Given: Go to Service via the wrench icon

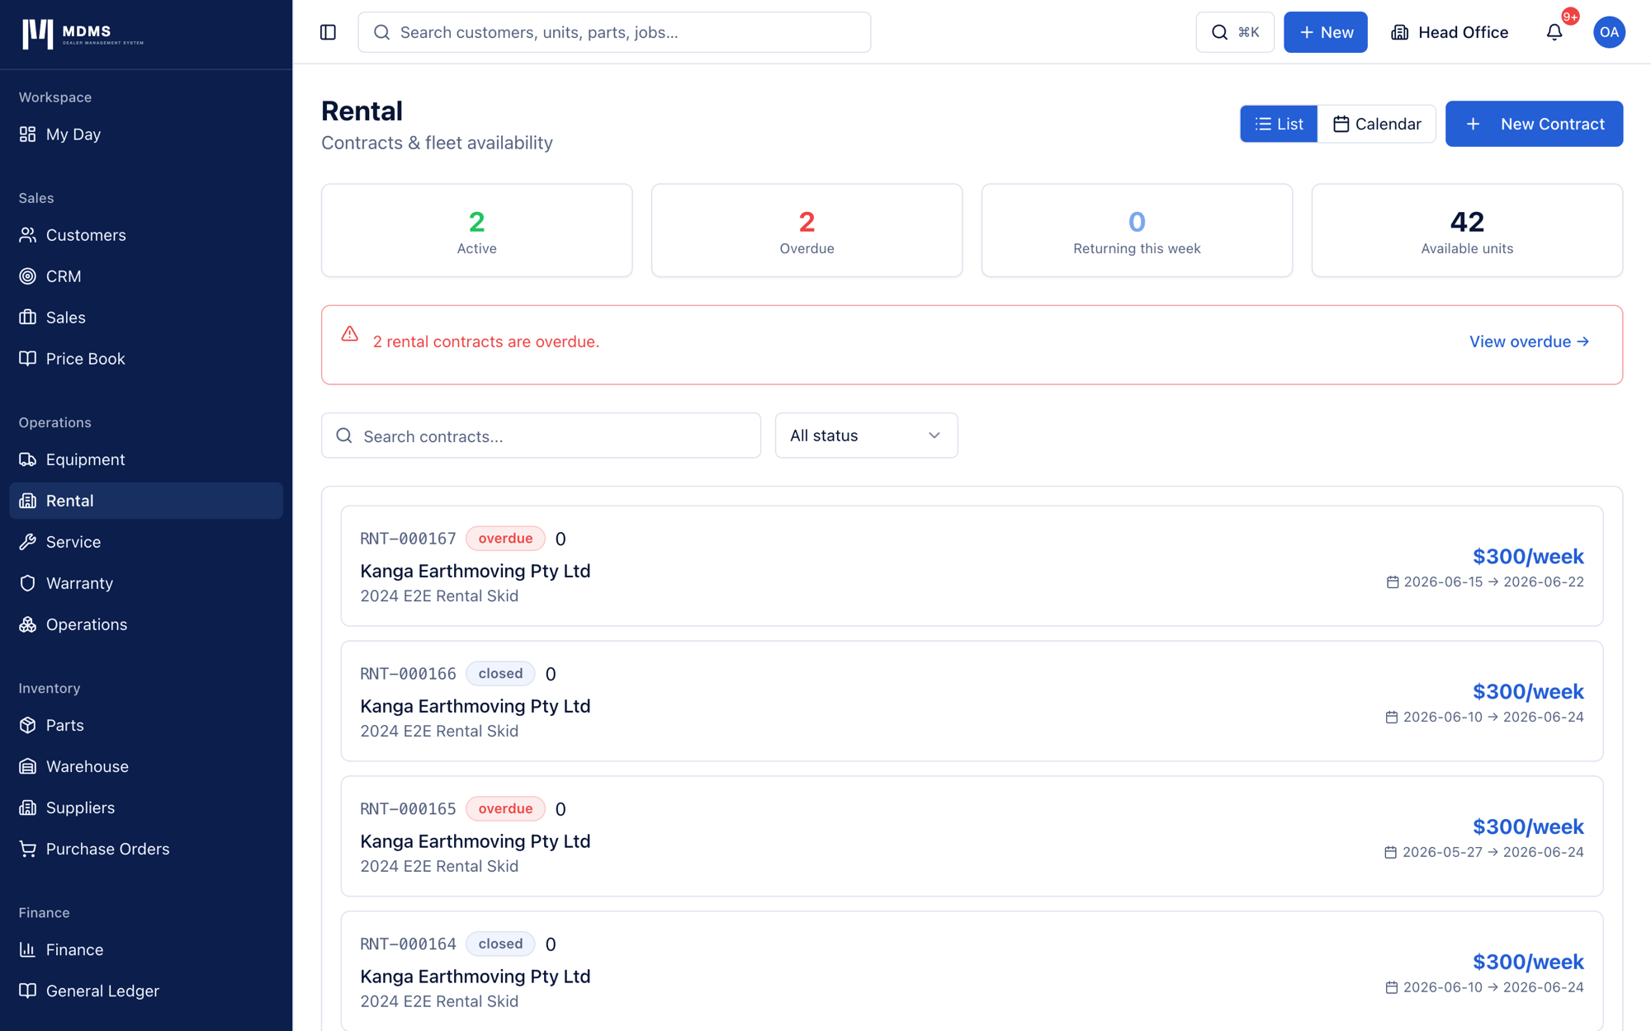Looking at the screenshot, I should [x=28, y=542].
